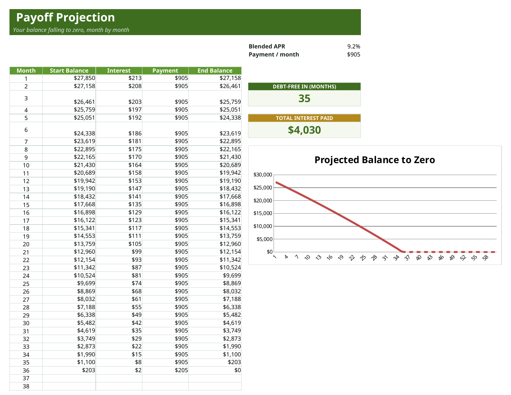Click the Month column header

click(26, 71)
